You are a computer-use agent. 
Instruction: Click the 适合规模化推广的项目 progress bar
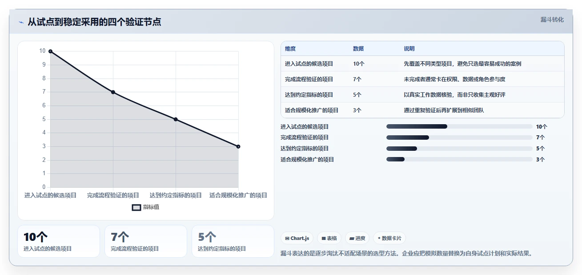(x=459, y=159)
